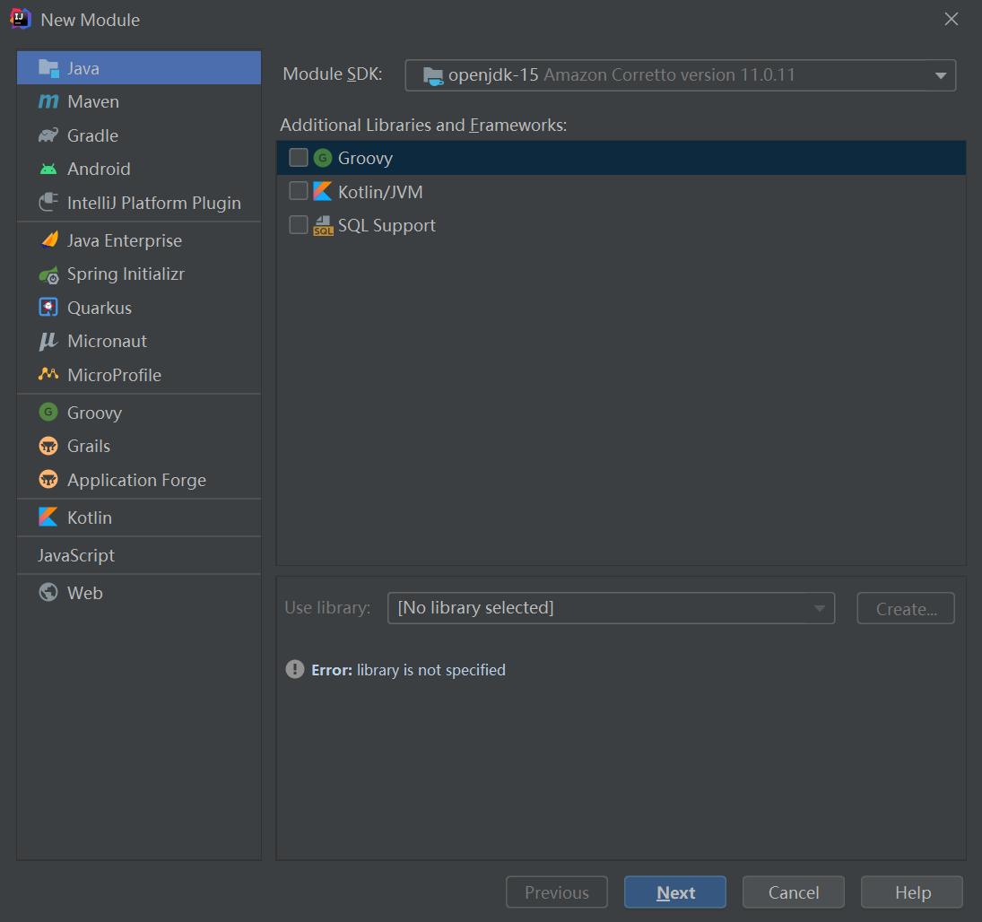The width and height of the screenshot is (982, 922).
Task: Click the Maven m icon
Action: coord(48,101)
